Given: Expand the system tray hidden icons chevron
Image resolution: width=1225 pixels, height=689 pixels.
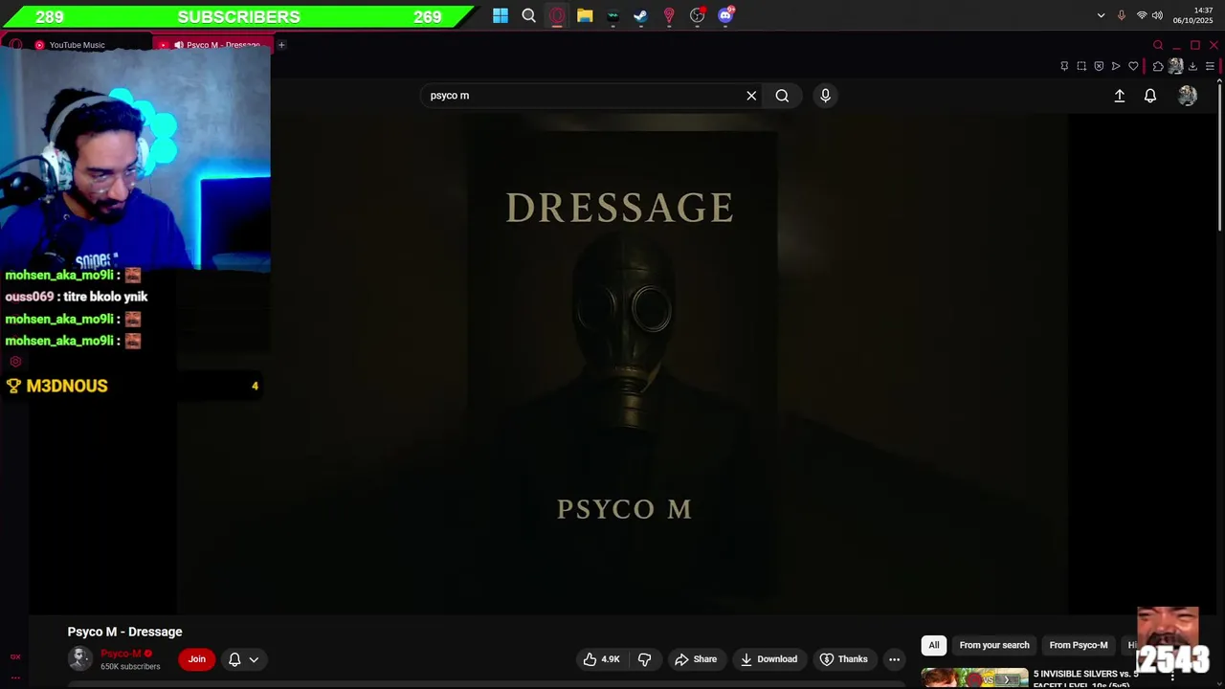Looking at the screenshot, I should pos(1101,15).
